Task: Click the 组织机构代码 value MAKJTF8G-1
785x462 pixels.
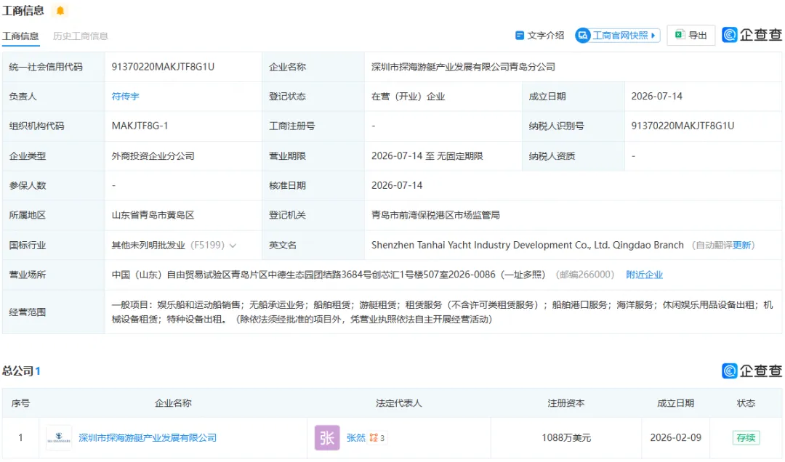Action: (x=140, y=126)
